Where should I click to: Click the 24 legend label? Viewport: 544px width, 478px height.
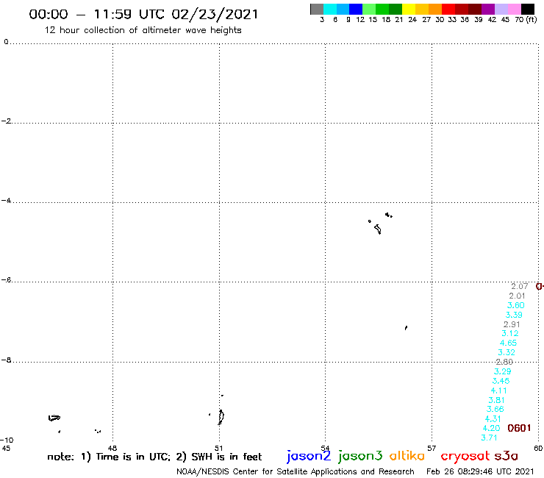pos(412,19)
